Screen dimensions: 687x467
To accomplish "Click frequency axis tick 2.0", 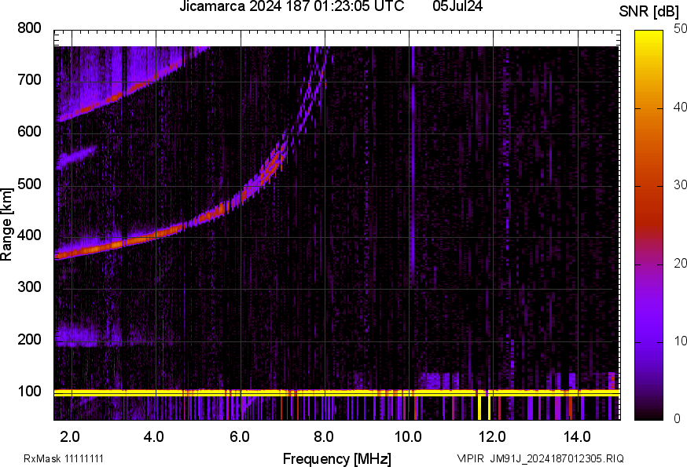I will [70, 436].
